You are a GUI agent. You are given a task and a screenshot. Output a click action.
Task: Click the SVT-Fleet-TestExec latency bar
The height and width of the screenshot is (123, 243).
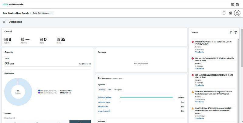146,97
